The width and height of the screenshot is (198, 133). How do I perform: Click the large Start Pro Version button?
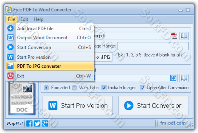click(x=78, y=106)
